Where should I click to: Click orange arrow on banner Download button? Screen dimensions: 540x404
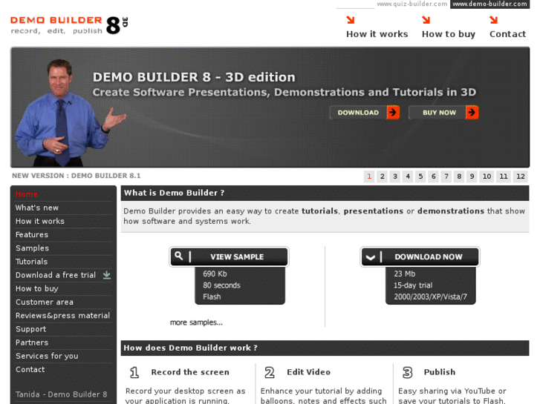[393, 113]
